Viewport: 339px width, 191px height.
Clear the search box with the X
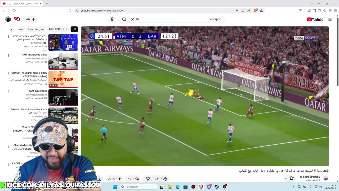click(x=133, y=19)
